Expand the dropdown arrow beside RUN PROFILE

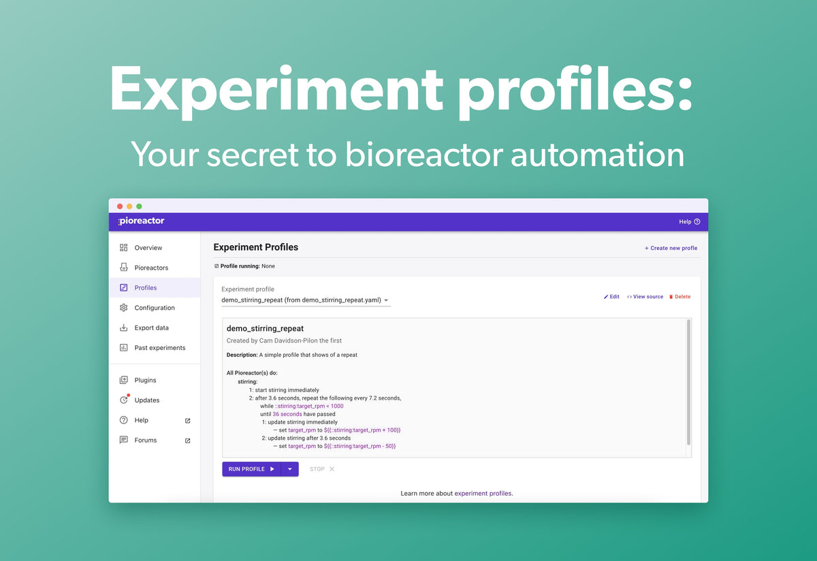[290, 469]
